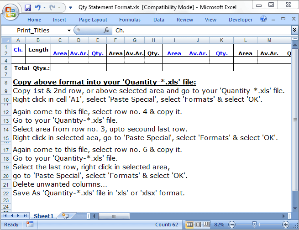This screenshot has width=299, height=230.
Task: Open the Insert ribbon tab
Action: tap(59, 20)
